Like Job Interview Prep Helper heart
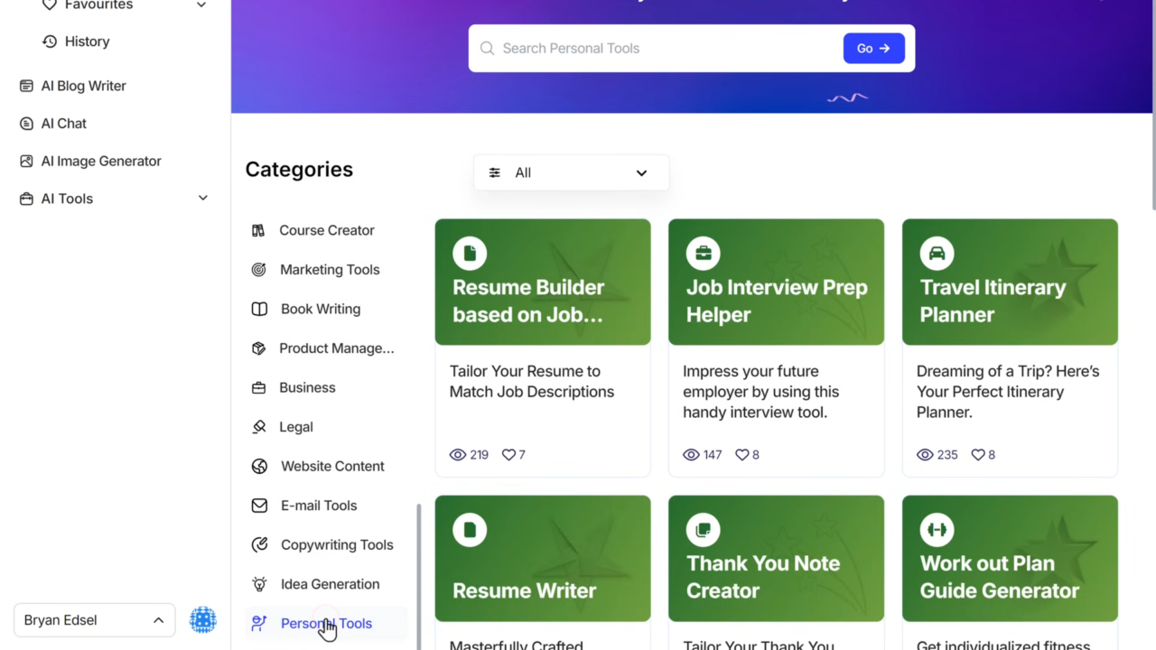The width and height of the screenshot is (1156, 650). tap(742, 455)
